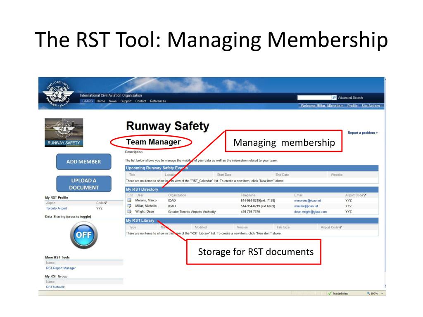Open the Welcome Millar, Michelle dropdown

tap(321, 106)
